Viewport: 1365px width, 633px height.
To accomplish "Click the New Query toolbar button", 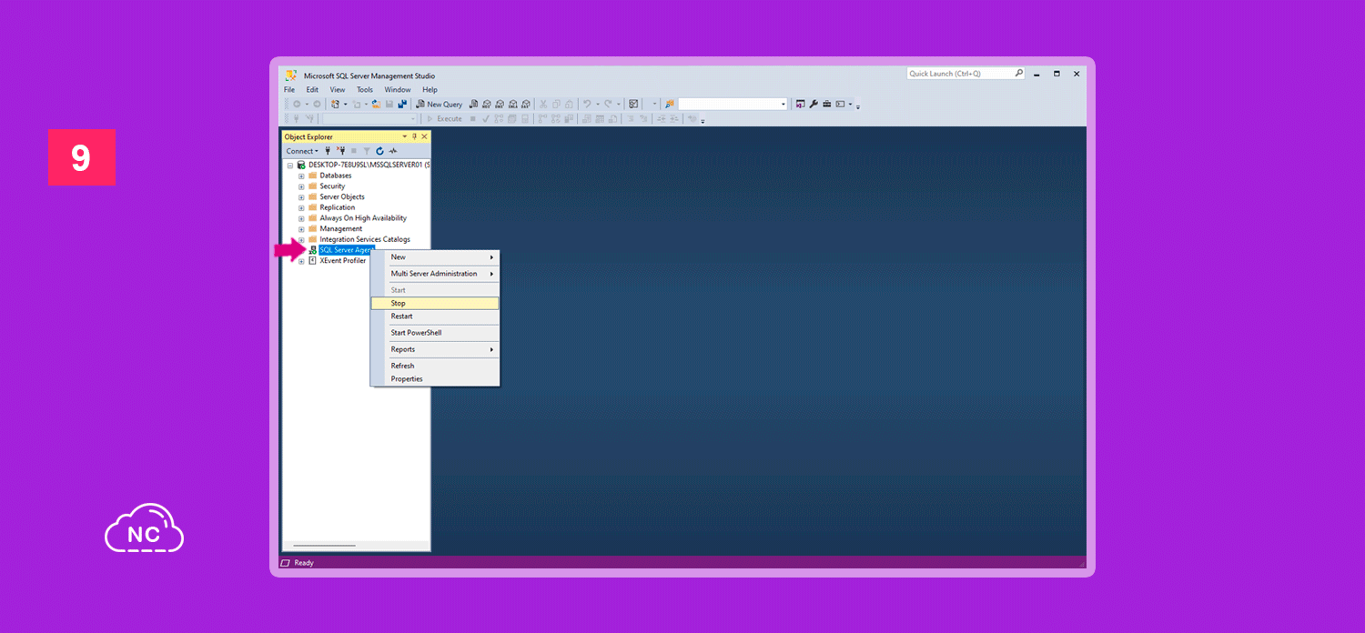I will pos(440,105).
